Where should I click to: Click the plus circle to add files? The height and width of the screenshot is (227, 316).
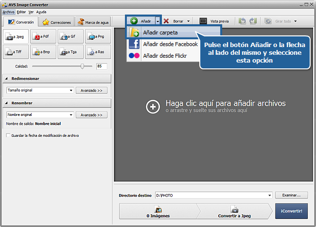153,107
